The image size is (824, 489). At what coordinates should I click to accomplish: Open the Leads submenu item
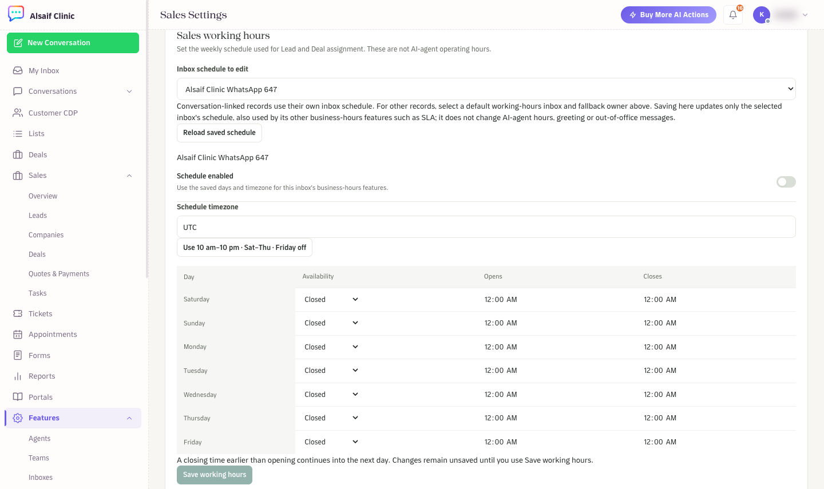(x=38, y=216)
